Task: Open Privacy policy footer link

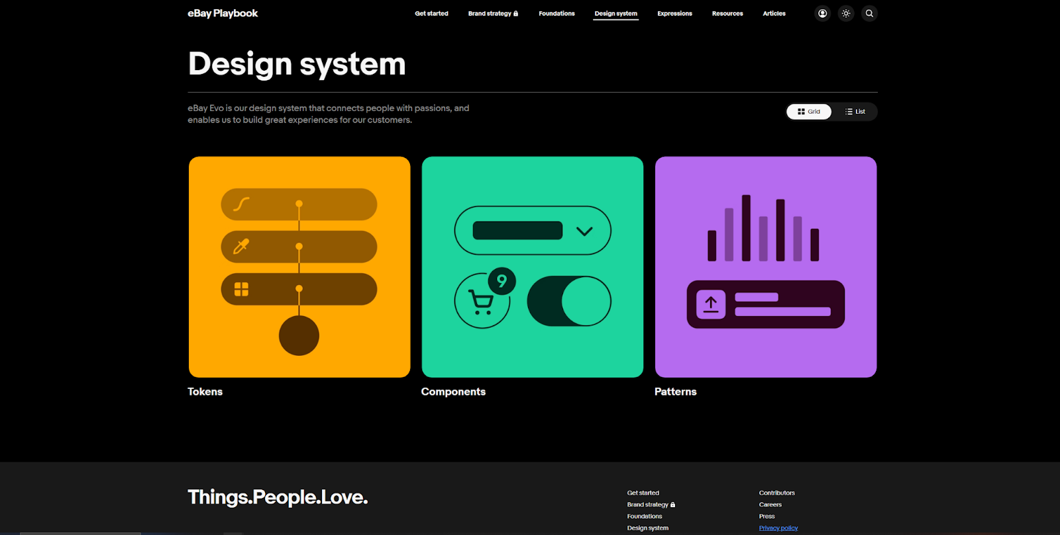Action: point(778,528)
